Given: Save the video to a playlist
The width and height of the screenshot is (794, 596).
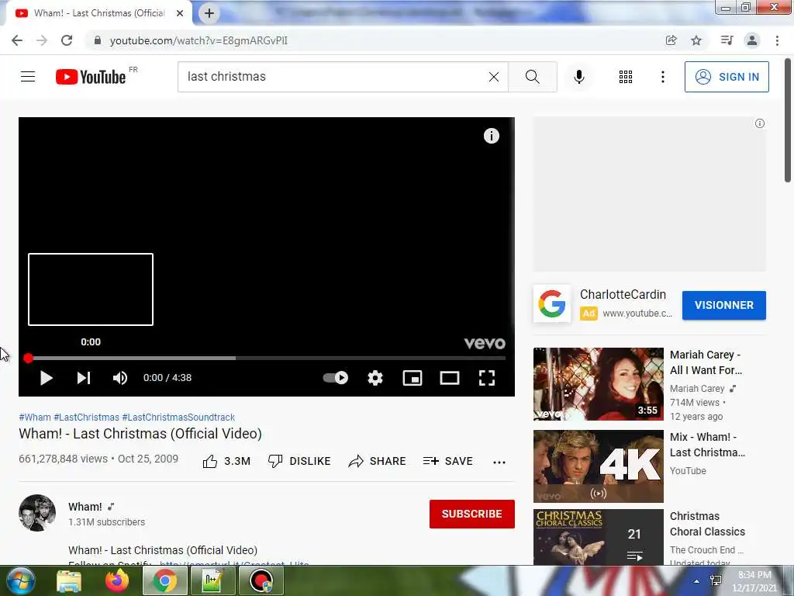Looking at the screenshot, I should 447,461.
